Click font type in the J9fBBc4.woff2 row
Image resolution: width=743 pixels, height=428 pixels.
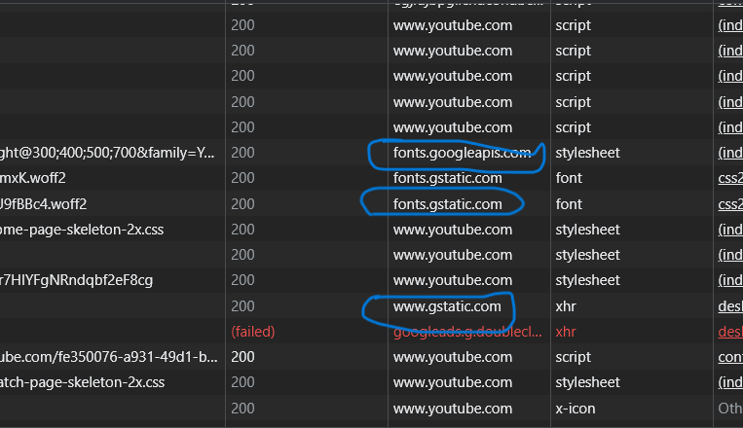[x=569, y=204]
